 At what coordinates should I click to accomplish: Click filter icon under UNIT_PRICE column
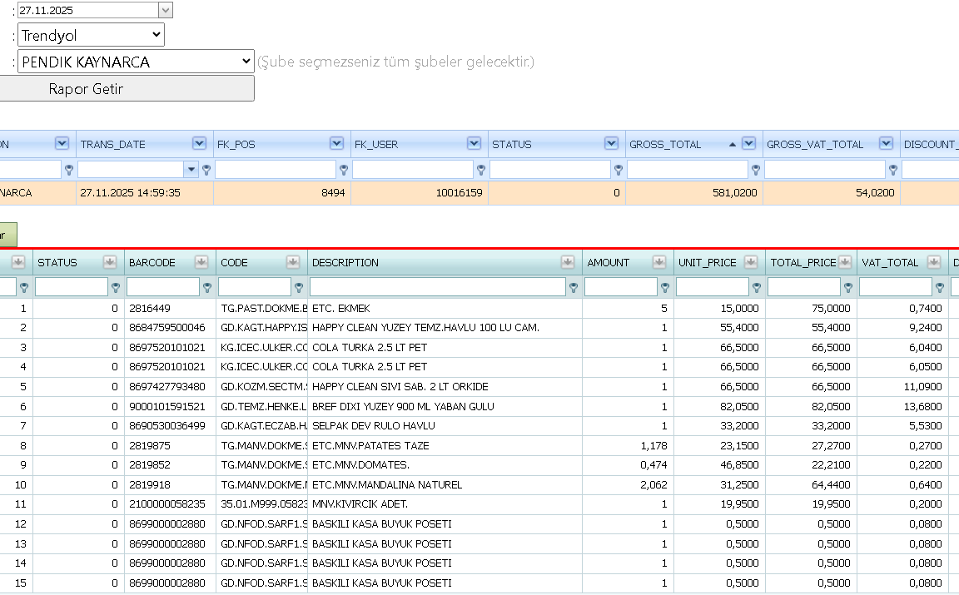point(757,287)
